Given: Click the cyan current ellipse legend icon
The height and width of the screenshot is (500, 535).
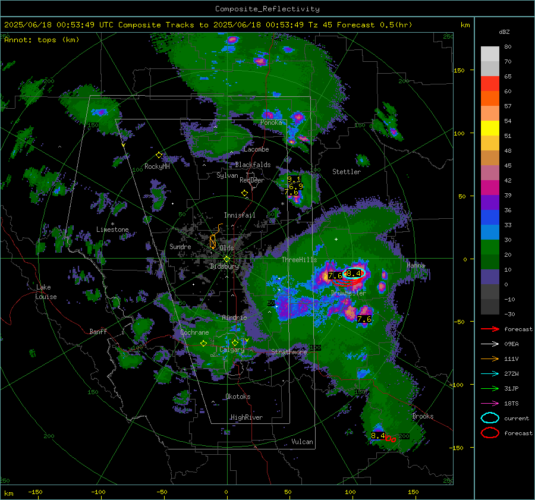Looking at the screenshot, I should 490,418.
